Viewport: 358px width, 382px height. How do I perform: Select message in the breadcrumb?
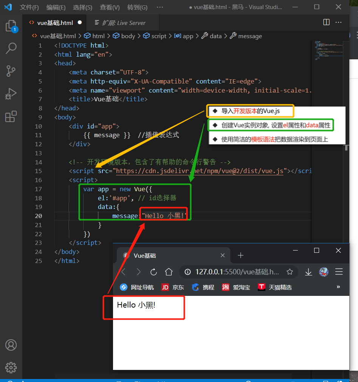250,36
